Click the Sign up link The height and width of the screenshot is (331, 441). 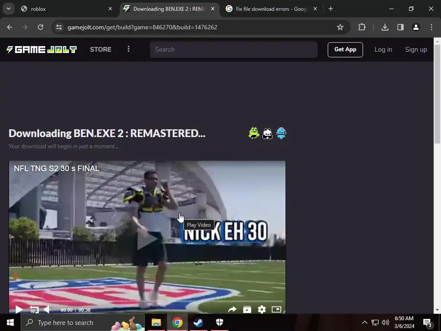point(416,50)
